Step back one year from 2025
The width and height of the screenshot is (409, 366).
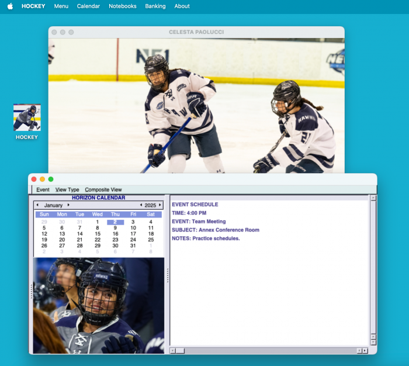coord(141,205)
